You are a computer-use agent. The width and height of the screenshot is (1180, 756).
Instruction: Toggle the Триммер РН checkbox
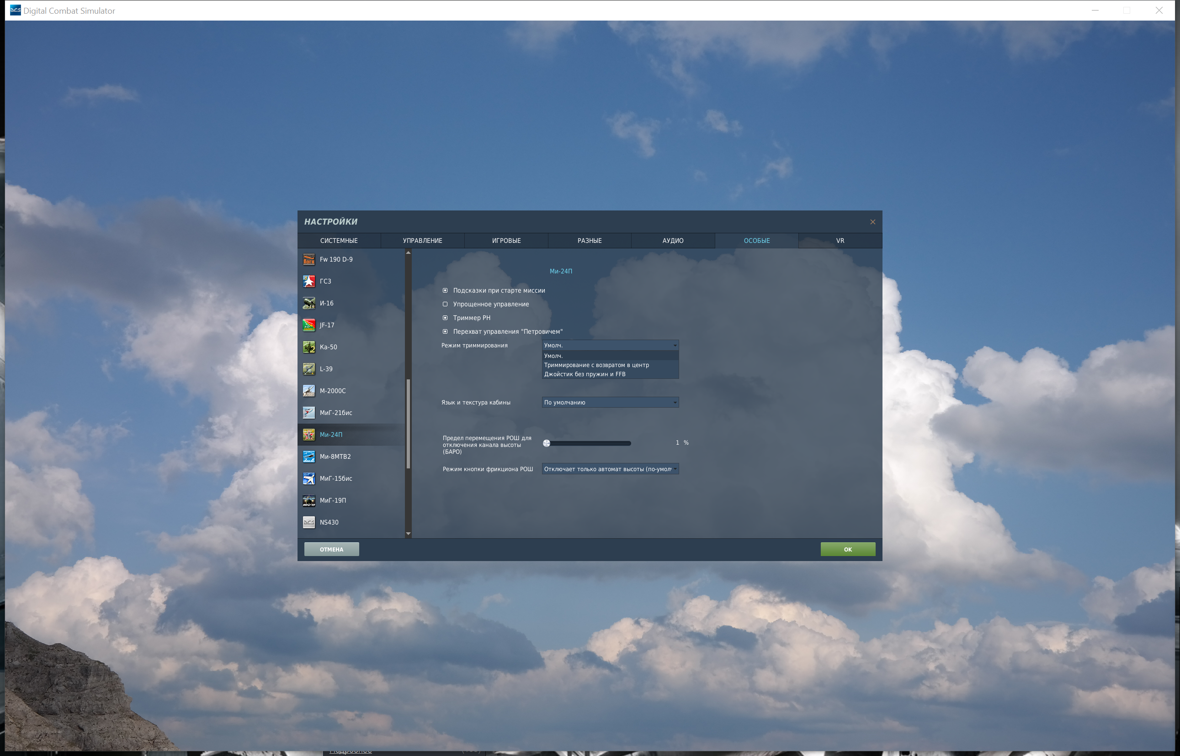[445, 318]
